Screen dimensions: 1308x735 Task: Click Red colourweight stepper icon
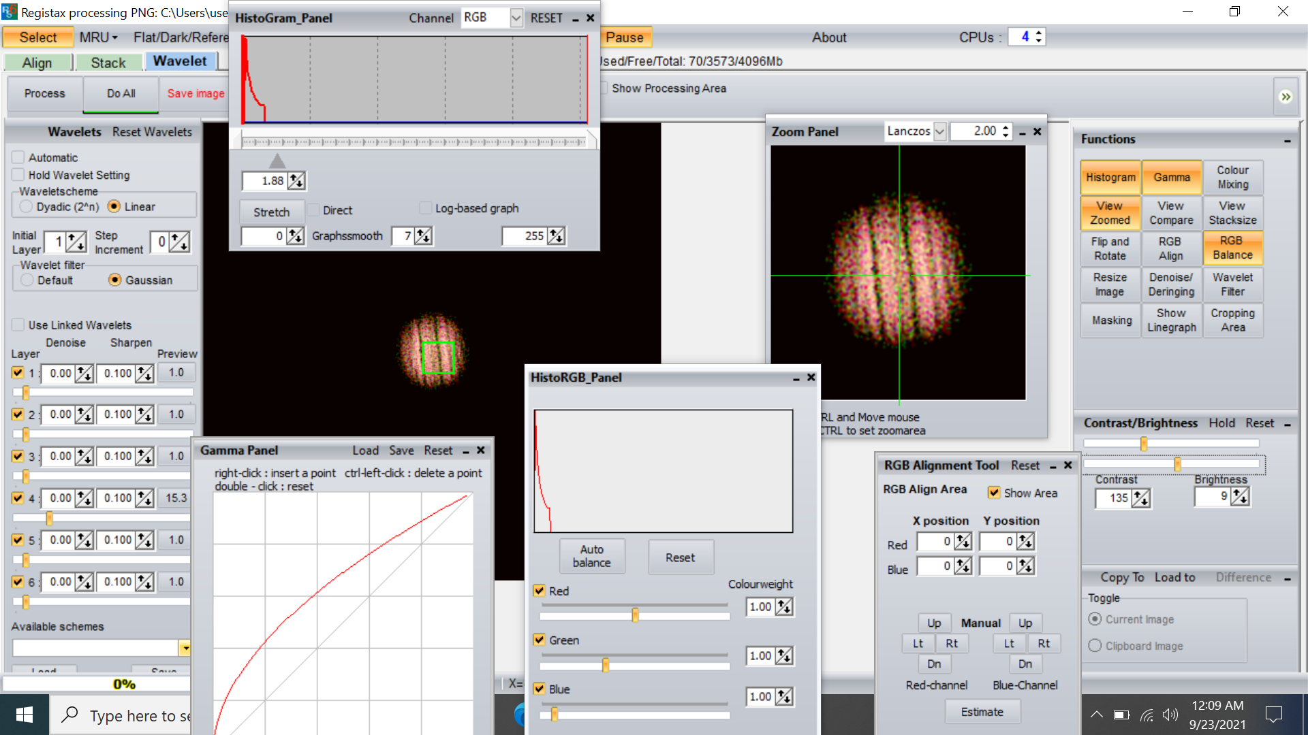pos(785,606)
